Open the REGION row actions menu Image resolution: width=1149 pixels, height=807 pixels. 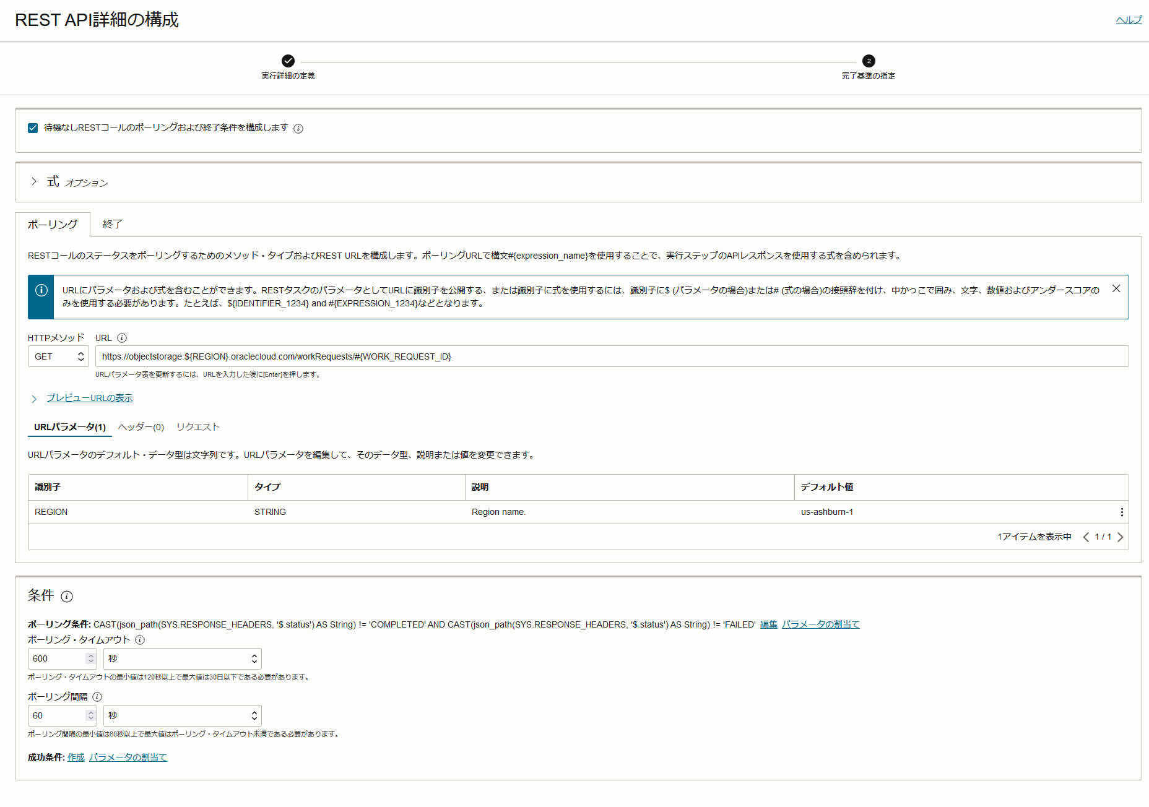1121,512
